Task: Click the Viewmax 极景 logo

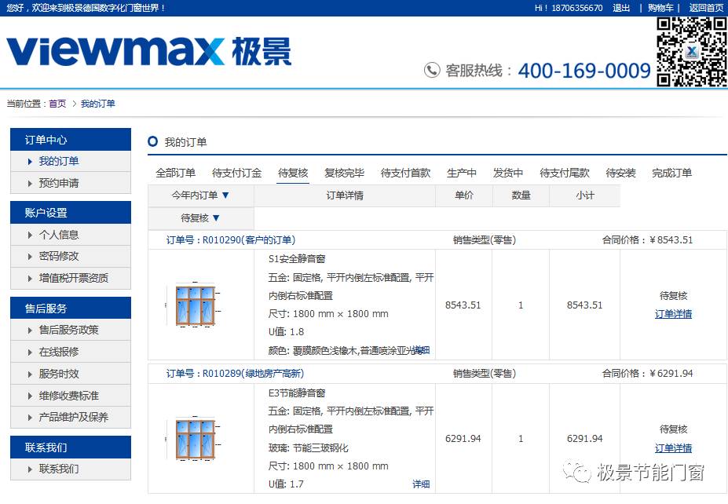Action: point(149,52)
